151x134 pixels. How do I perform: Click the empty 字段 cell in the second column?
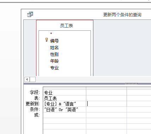106,93
